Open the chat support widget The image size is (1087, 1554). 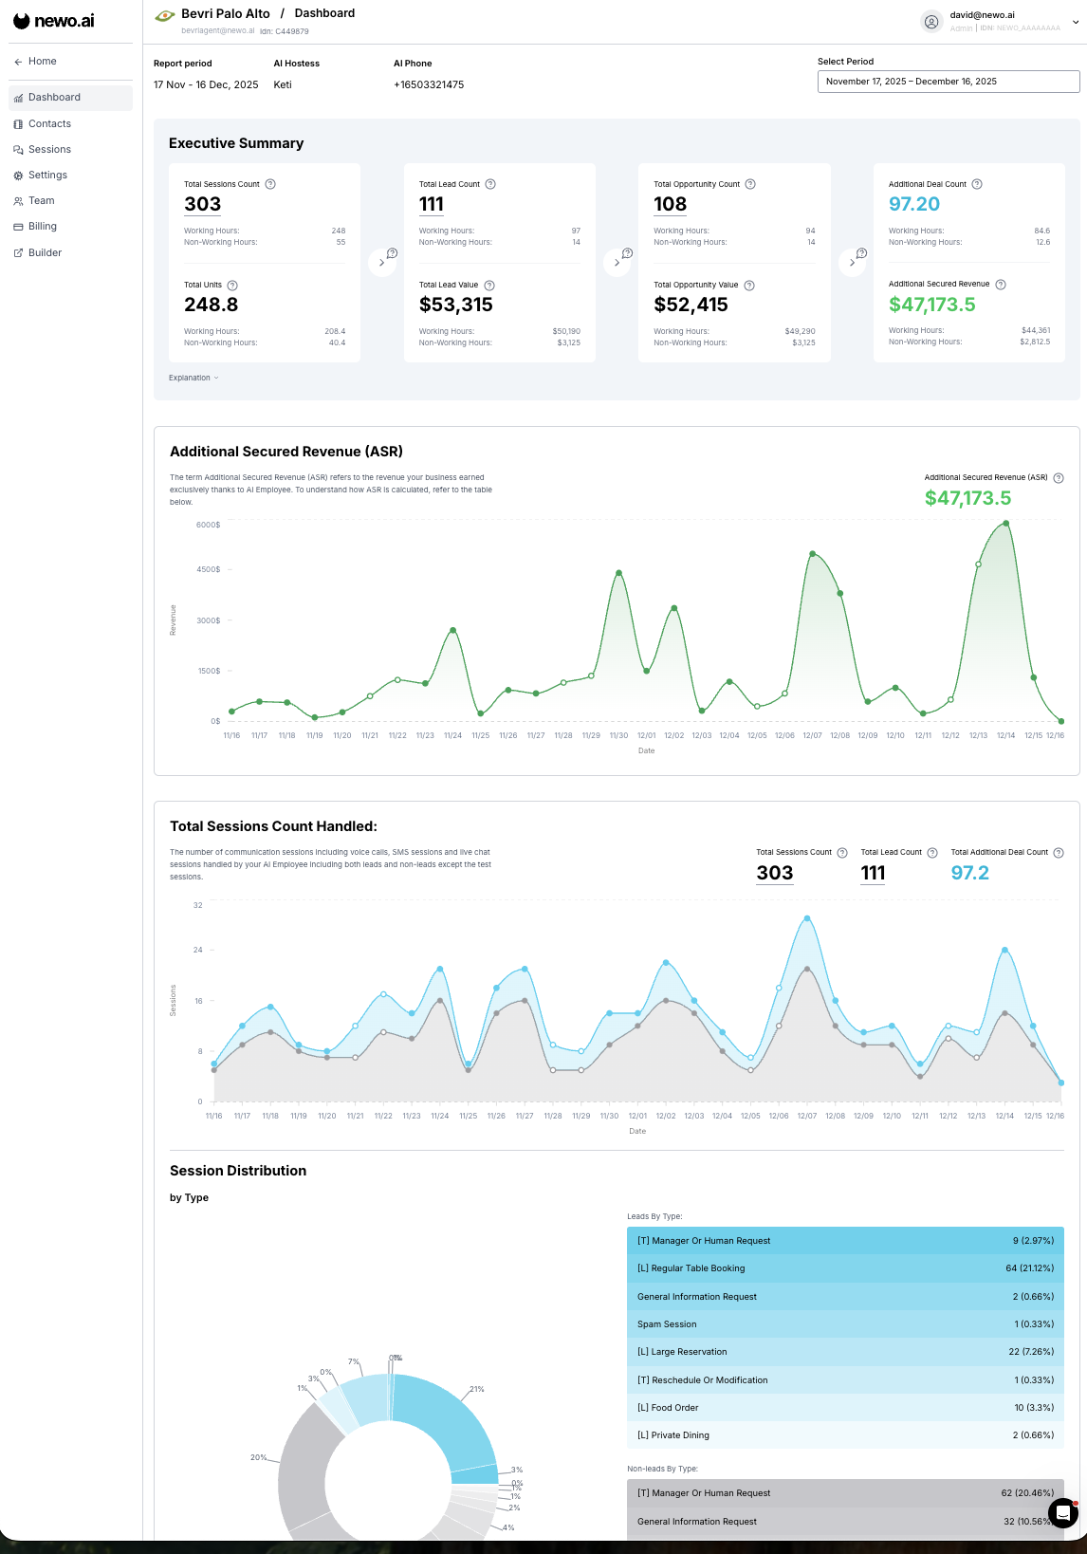(x=1063, y=1512)
